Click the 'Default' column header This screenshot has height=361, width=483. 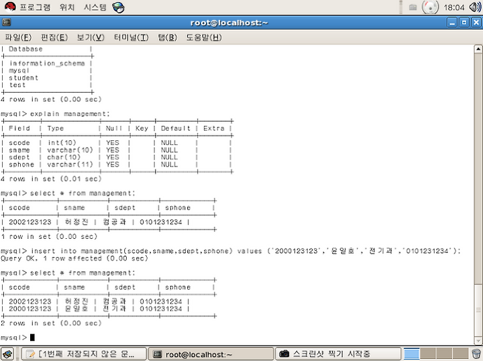176,128
